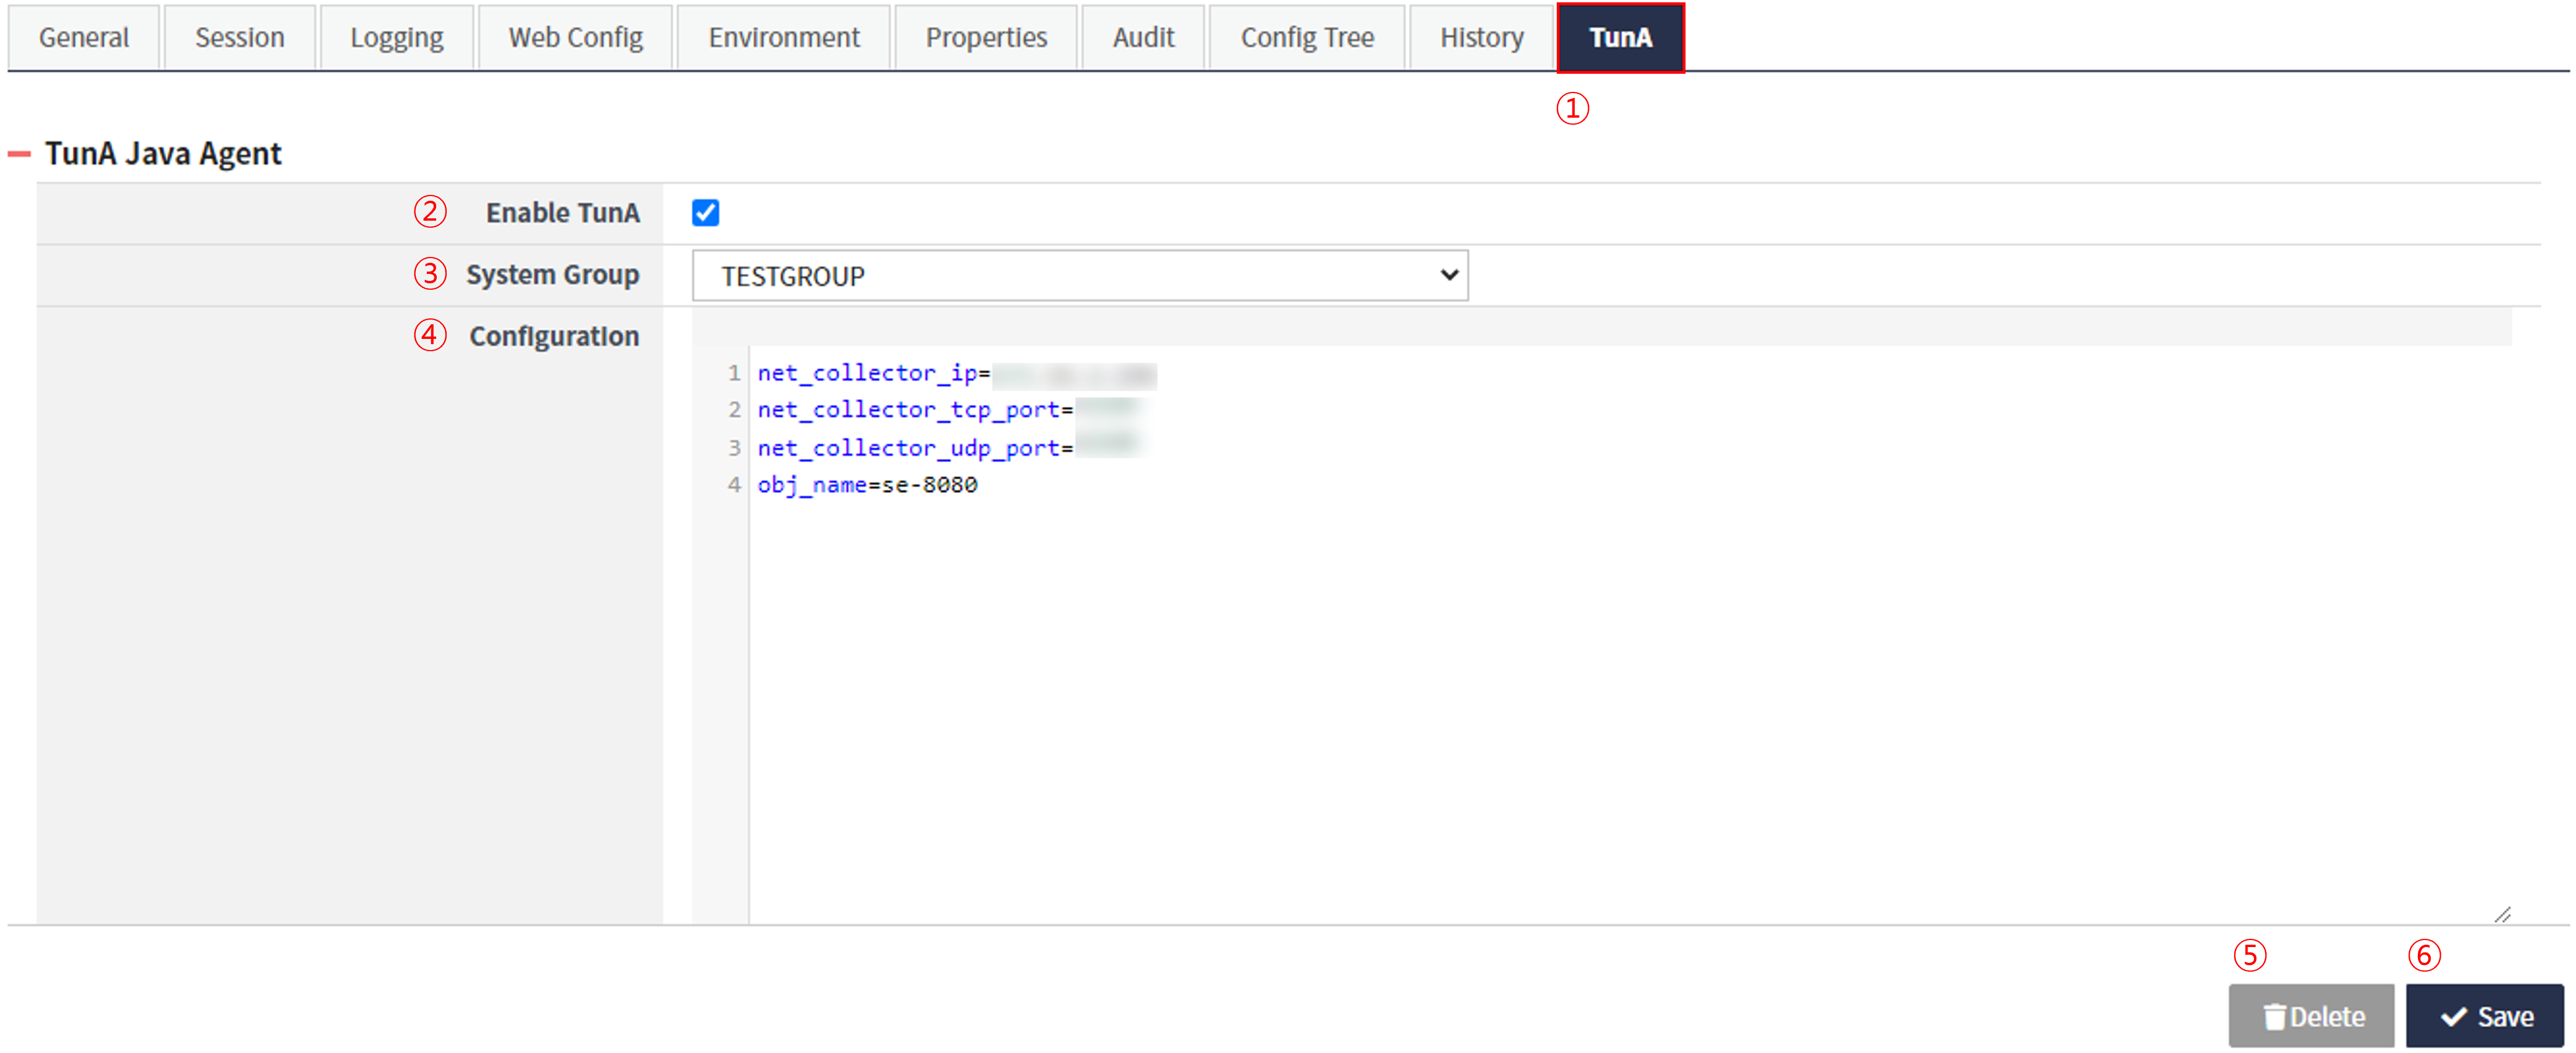Select the Environment tab
2576x1053 pixels.
(x=783, y=38)
